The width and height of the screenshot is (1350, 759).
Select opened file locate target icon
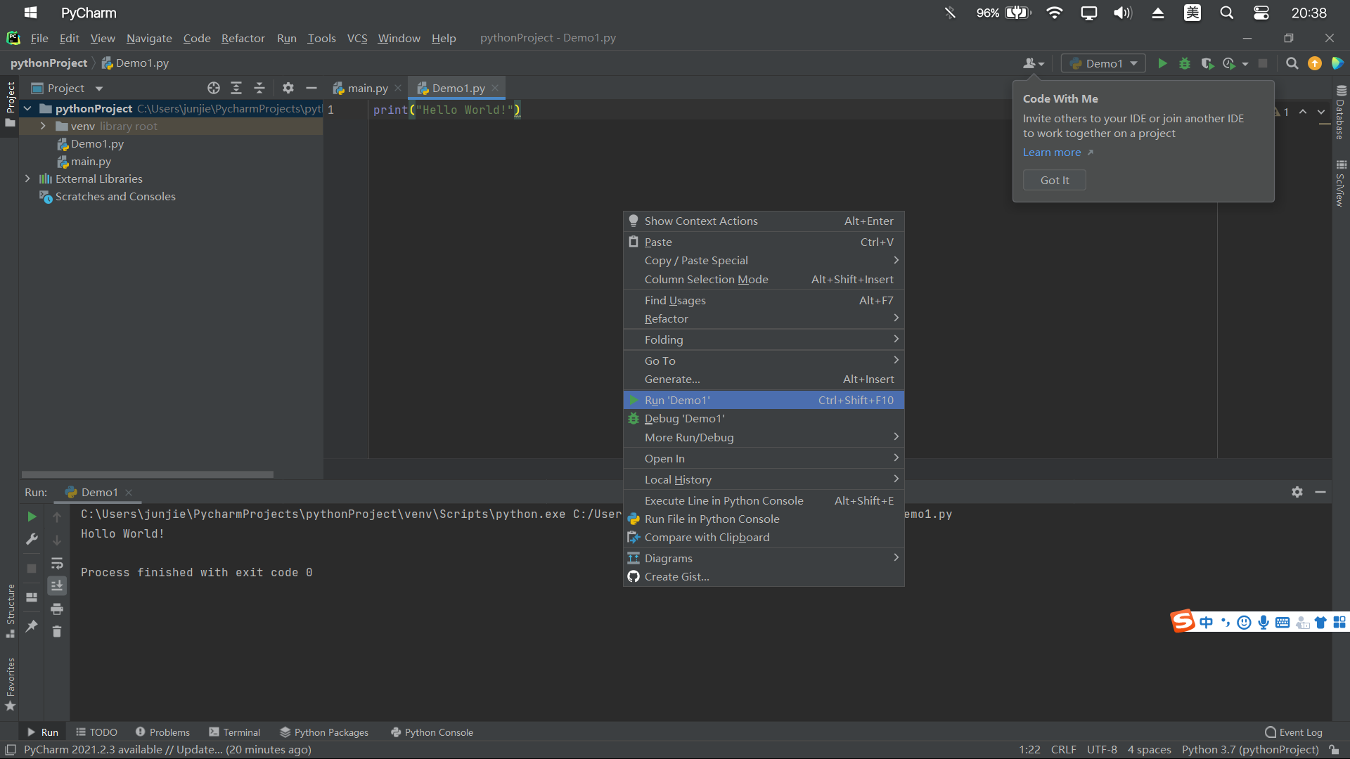(x=214, y=88)
